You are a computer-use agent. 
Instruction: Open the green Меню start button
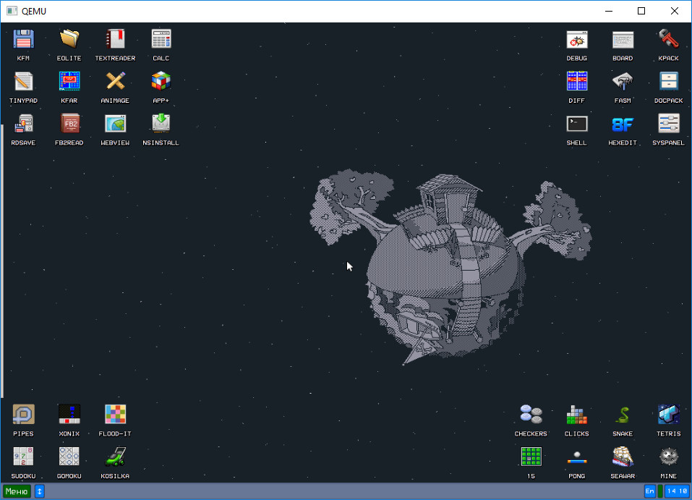tap(17, 491)
